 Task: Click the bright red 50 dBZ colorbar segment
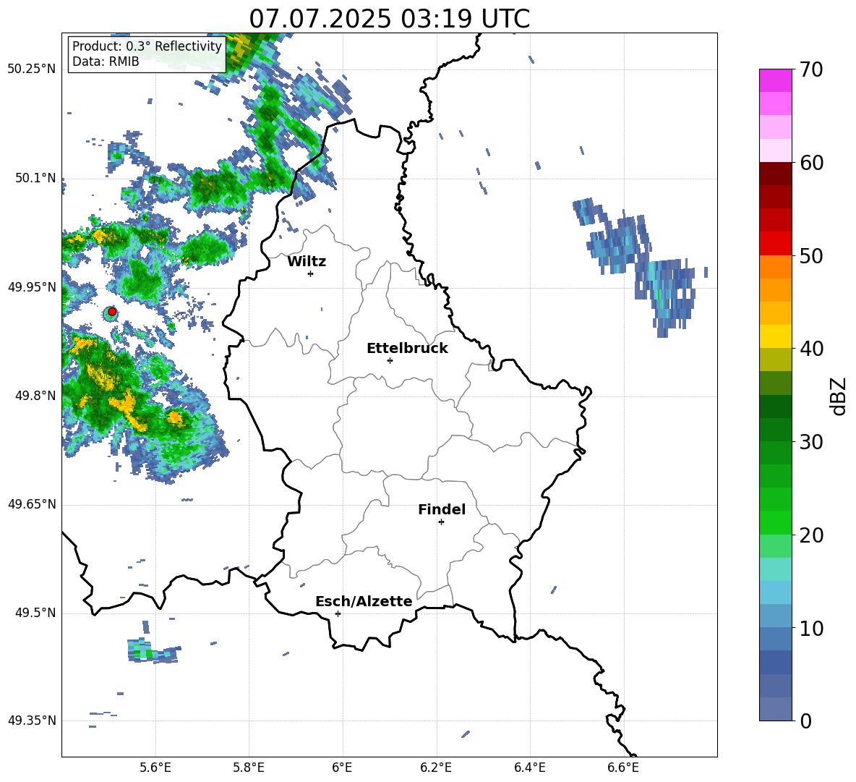(x=775, y=244)
